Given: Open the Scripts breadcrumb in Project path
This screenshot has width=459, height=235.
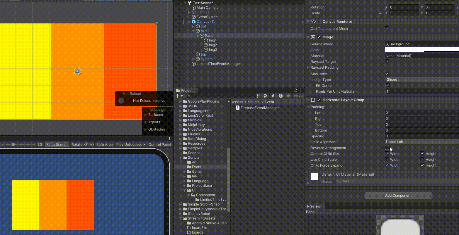Looking at the screenshot, I should (x=254, y=102).
